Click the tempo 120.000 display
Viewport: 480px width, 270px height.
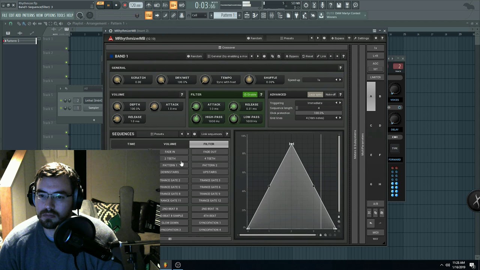(136, 5)
